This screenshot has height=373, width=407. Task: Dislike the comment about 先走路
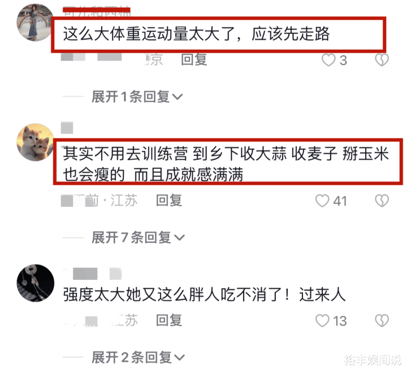382,60
